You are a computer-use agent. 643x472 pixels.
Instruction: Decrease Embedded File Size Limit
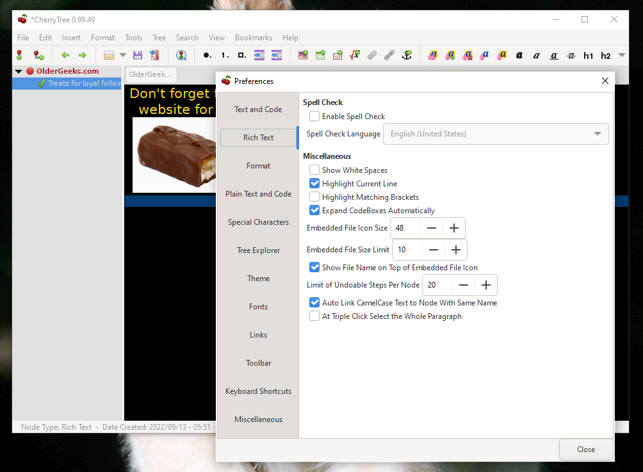tap(434, 250)
